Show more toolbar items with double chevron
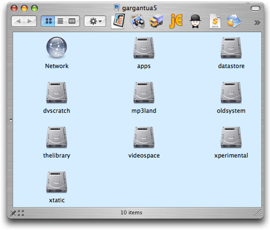 [257, 22]
